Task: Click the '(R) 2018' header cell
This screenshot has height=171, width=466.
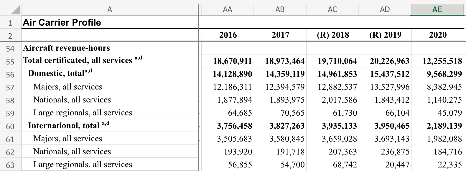Action: point(332,35)
